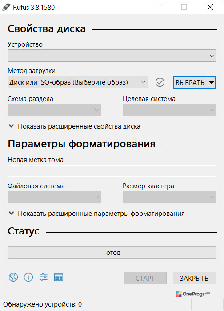Click the Rufus USB title icon
The height and width of the screenshot is (311, 224).
point(6,7)
